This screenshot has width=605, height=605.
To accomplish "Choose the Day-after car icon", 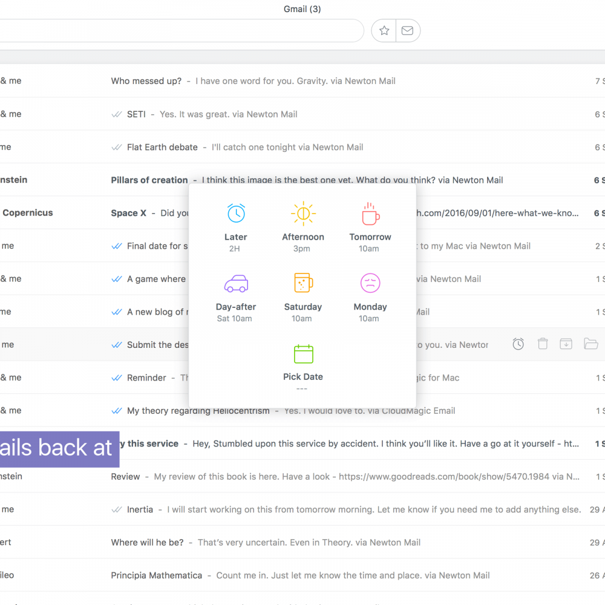I will click(x=236, y=283).
